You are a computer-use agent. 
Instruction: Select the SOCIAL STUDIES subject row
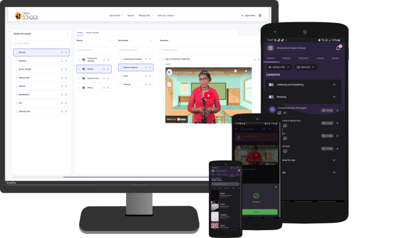[x=41, y=69]
